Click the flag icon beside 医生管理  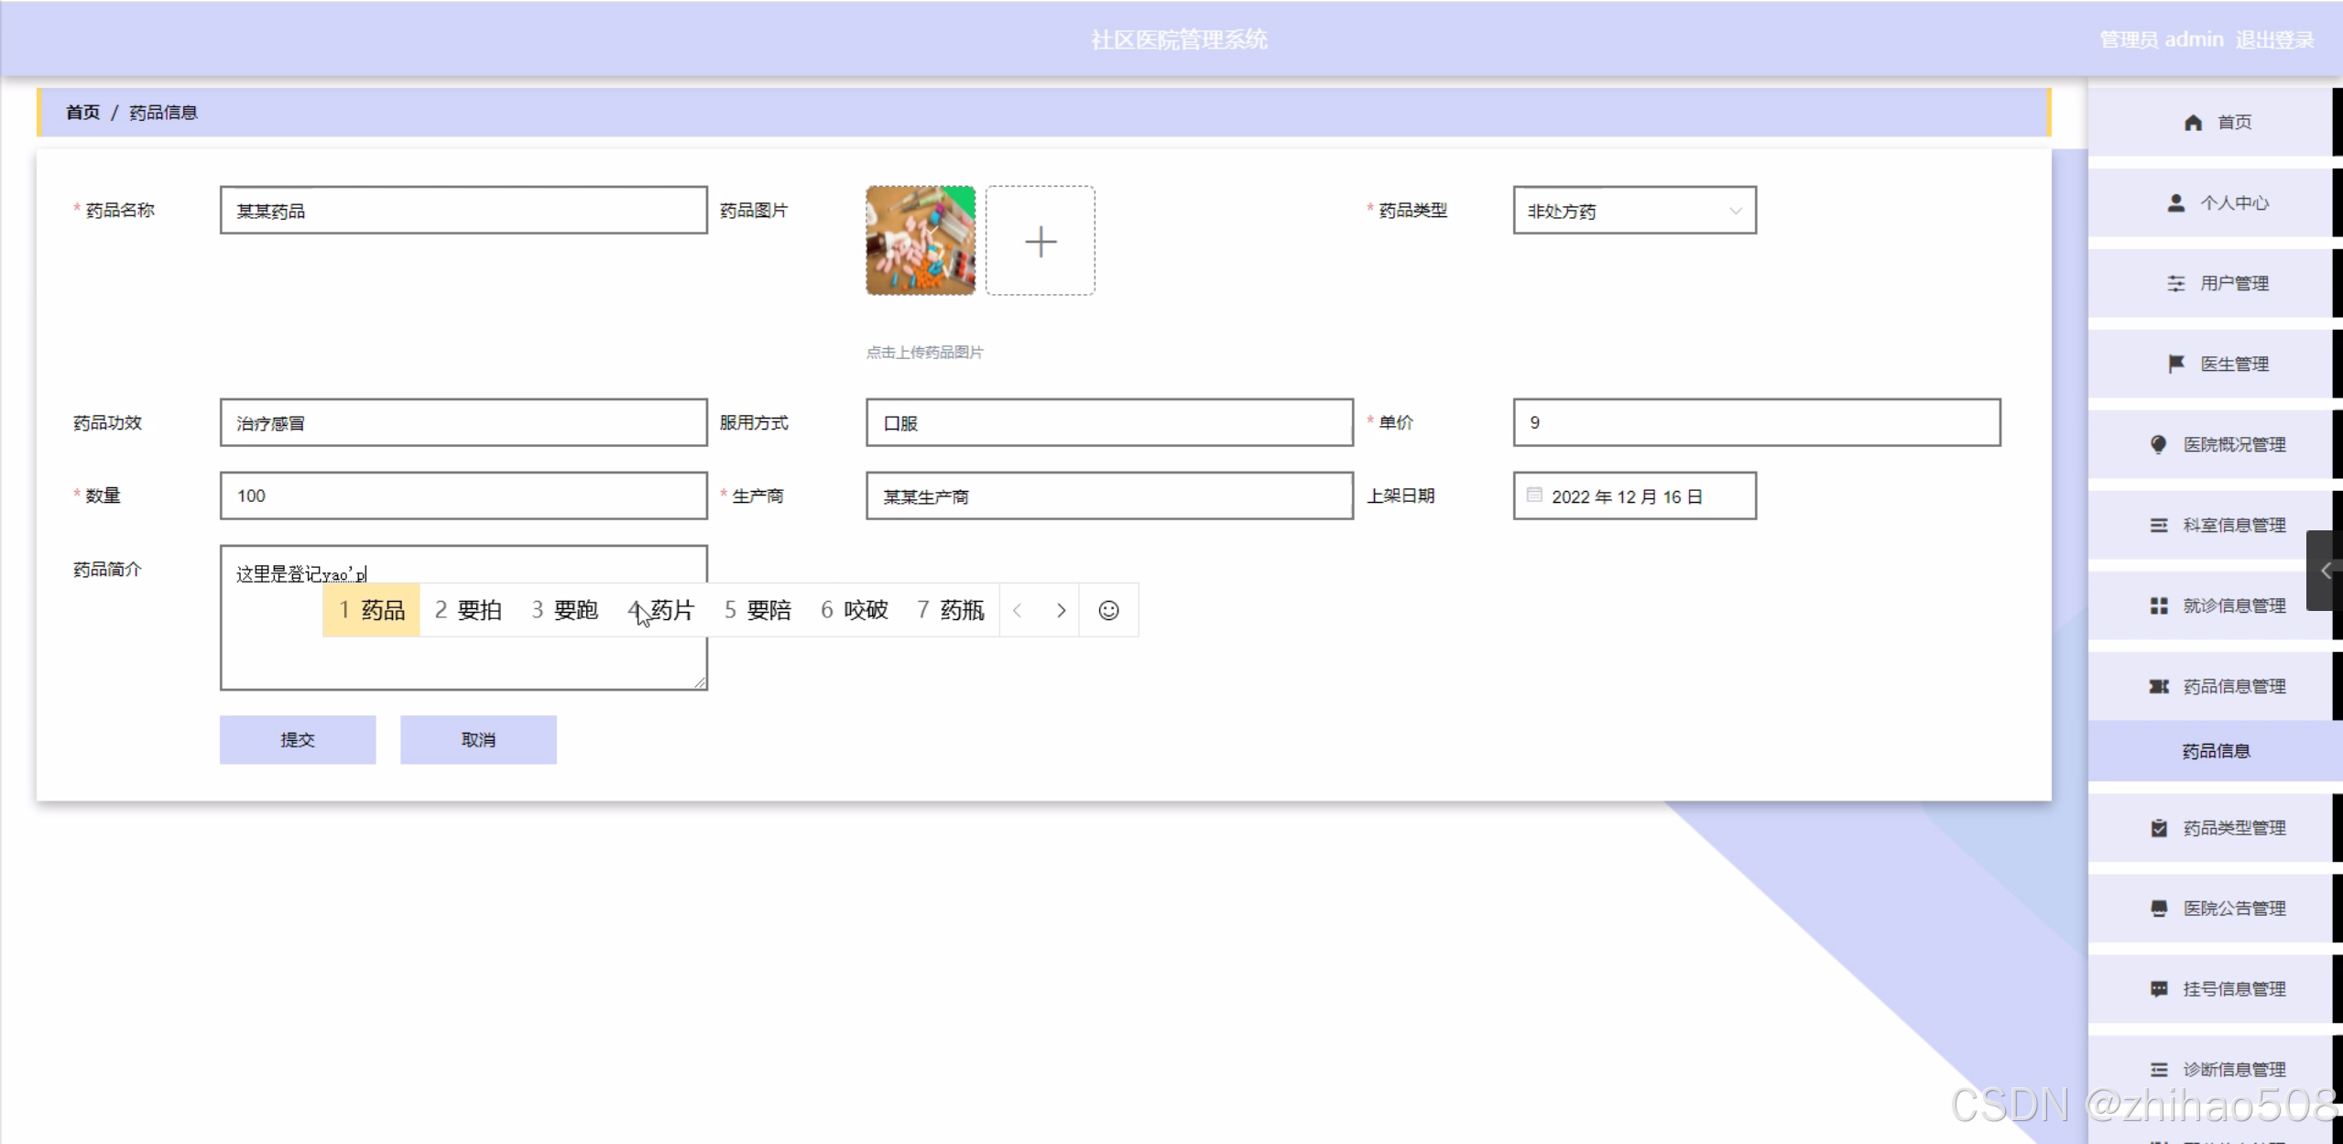click(x=2176, y=365)
